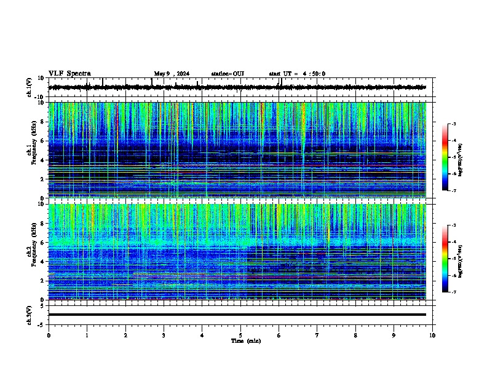
Task: Click time axis tick label "2"
Action: point(125,335)
